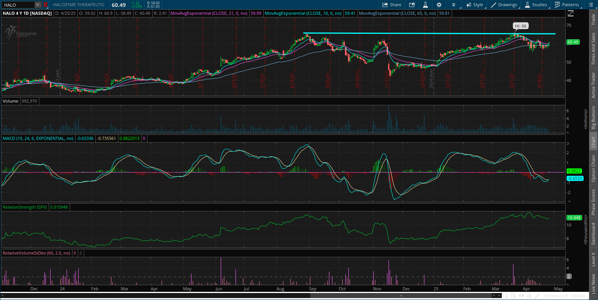Screen dimensions: 598x300
Task: Click the scrollbar right arrow
Action: click(x=500, y=296)
